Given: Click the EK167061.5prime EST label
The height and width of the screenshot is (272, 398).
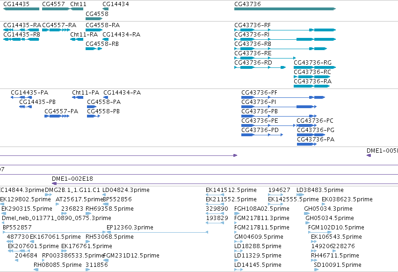Looking at the screenshot, I should 55,237.
